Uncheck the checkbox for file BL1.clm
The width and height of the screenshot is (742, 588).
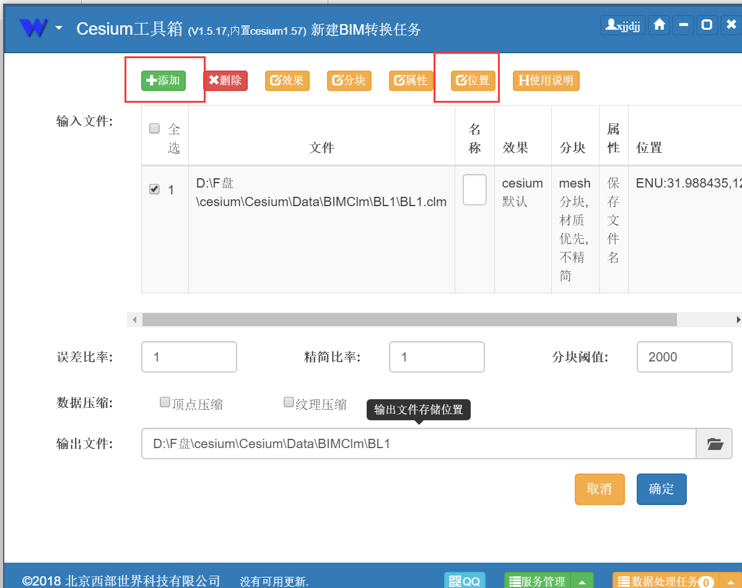point(154,189)
